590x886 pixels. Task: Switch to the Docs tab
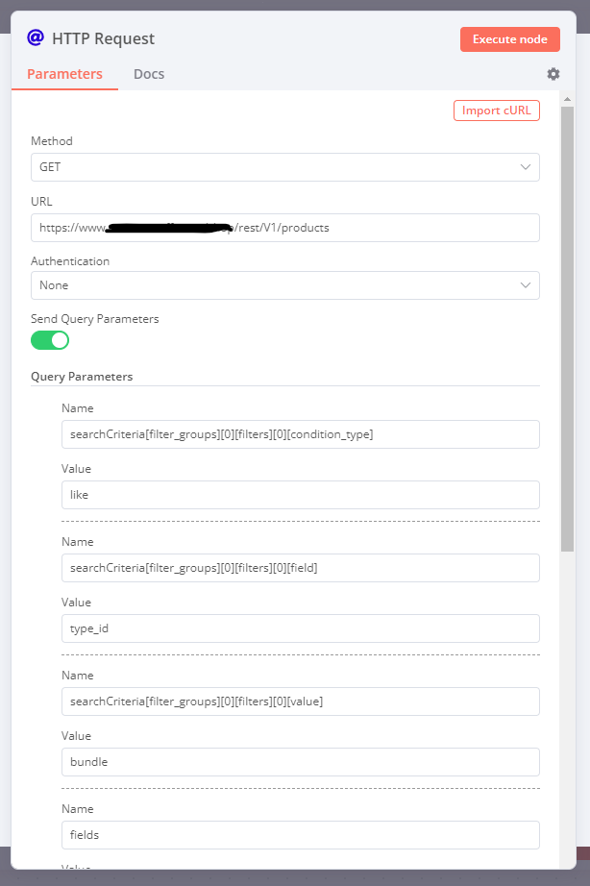click(149, 74)
